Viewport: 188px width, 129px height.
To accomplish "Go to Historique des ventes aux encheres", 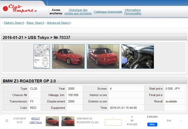I will point(78,12).
